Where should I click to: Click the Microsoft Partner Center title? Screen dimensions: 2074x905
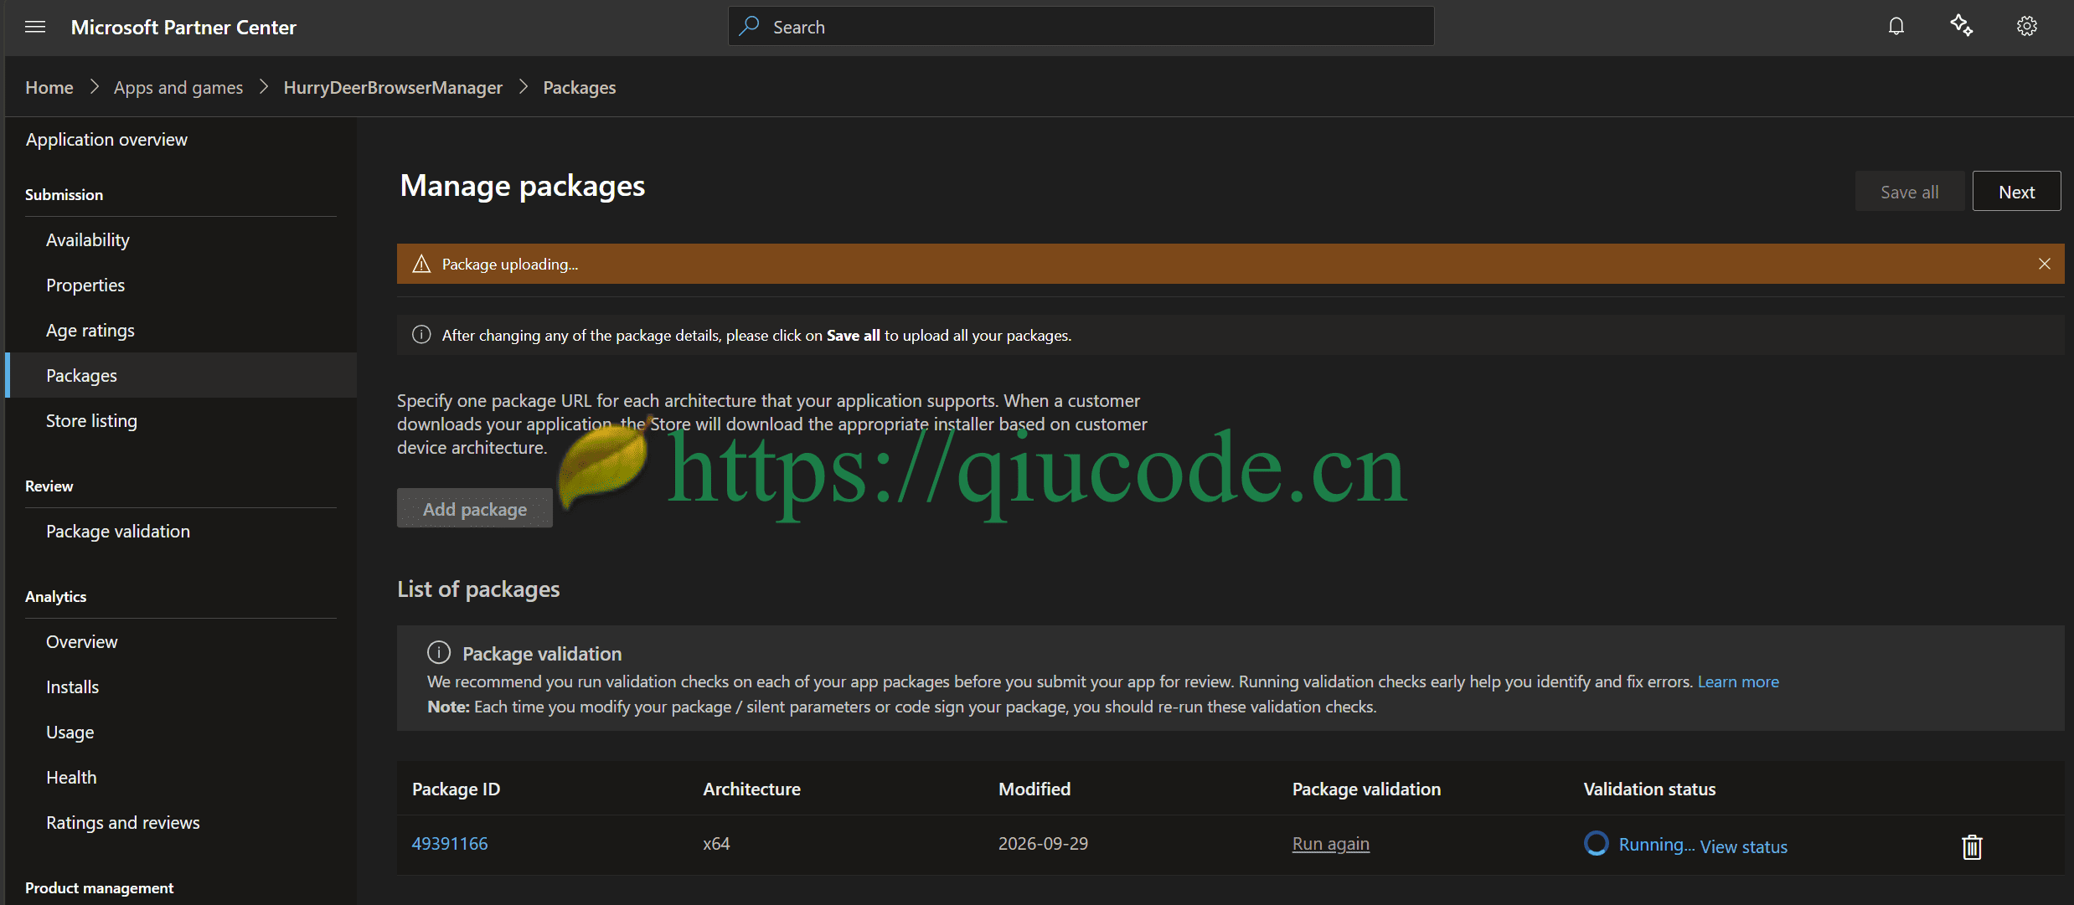pyautogui.click(x=183, y=27)
